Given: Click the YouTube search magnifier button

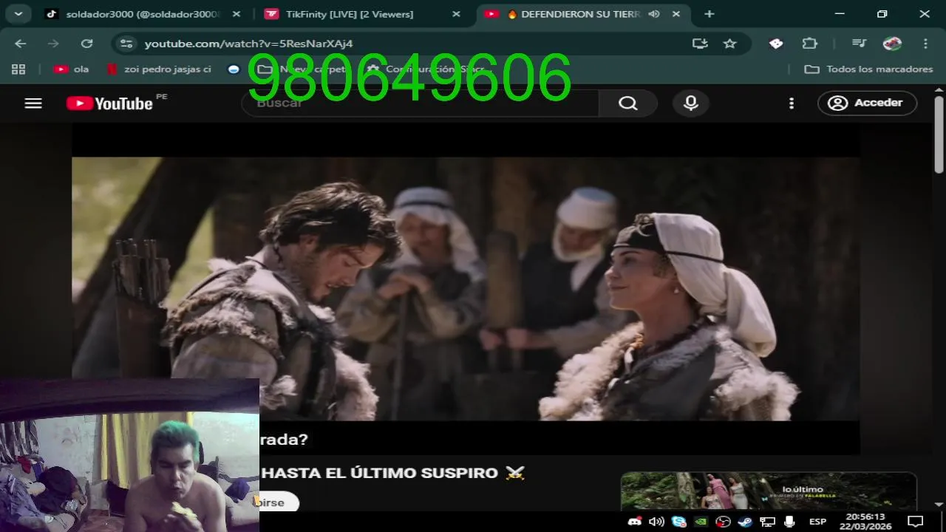Looking at the screenshot, I should click(627, 103).
